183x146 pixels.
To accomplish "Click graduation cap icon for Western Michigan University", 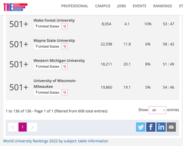I will pos(65,66).
